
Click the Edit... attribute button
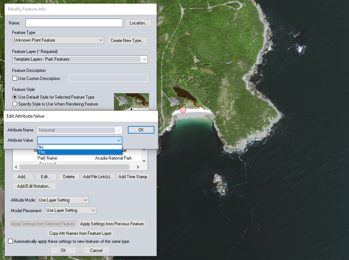(46, 177)
